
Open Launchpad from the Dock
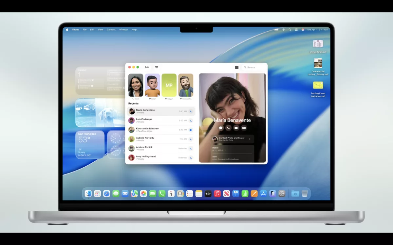[x=97, y=194]
